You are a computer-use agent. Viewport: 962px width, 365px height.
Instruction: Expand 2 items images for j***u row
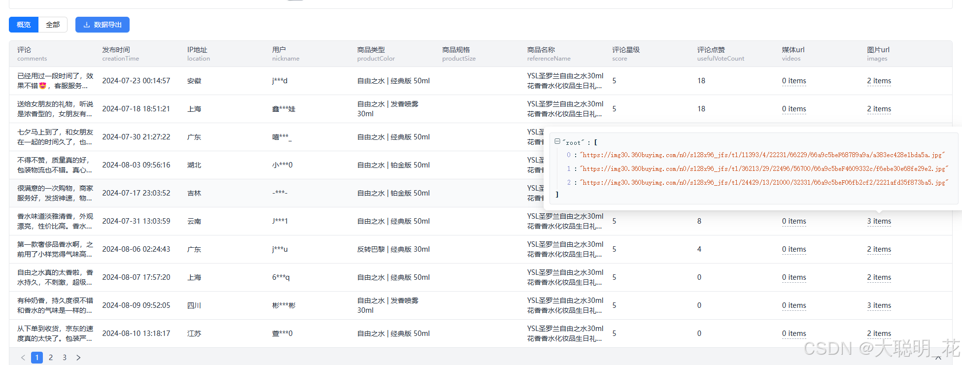879,249
